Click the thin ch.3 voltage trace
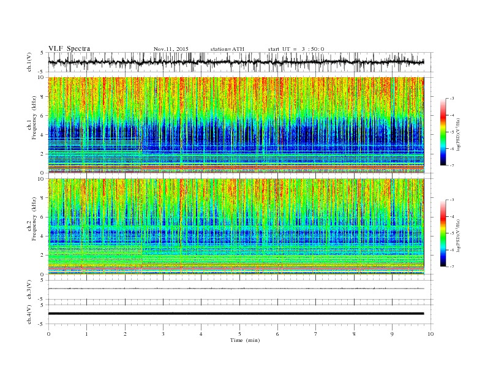 (236, 289)
